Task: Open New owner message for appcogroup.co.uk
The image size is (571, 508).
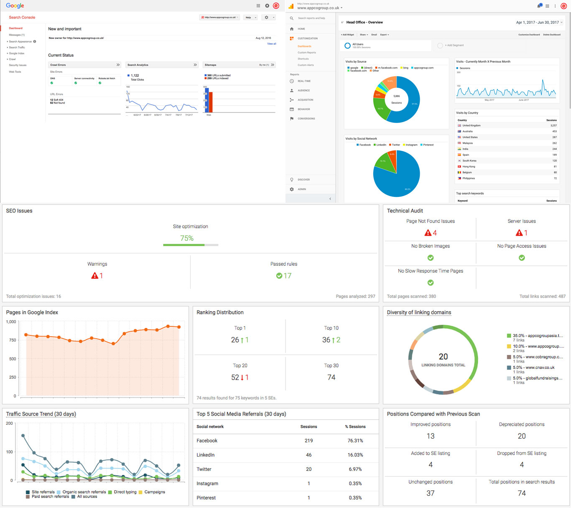Action: pyautogui.click(x=76, y=38)
